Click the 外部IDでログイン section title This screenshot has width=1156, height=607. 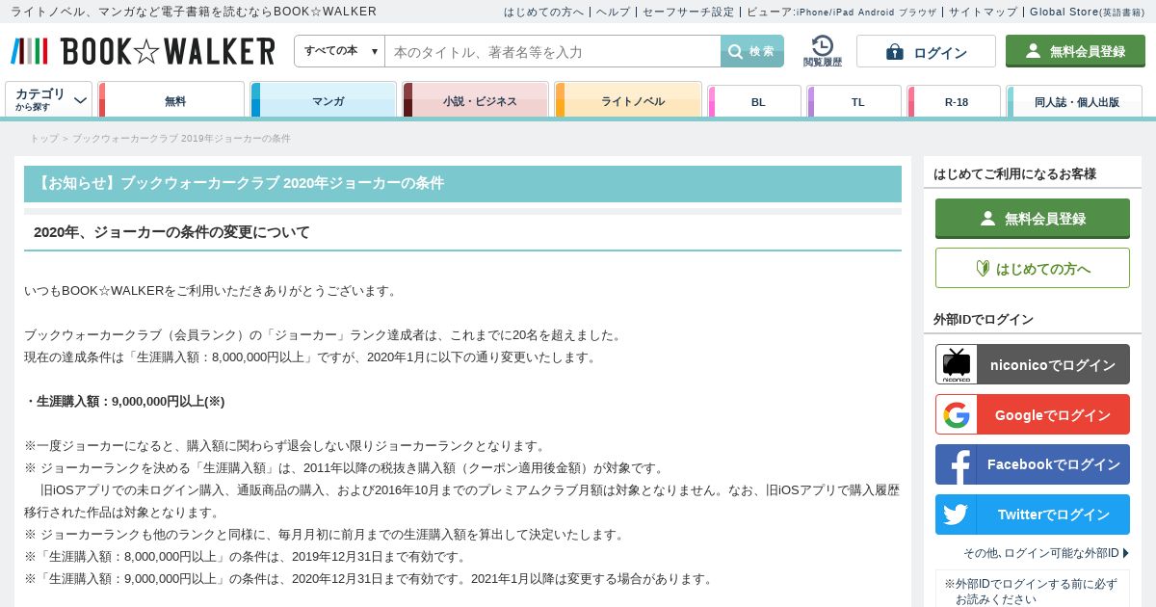984,319
